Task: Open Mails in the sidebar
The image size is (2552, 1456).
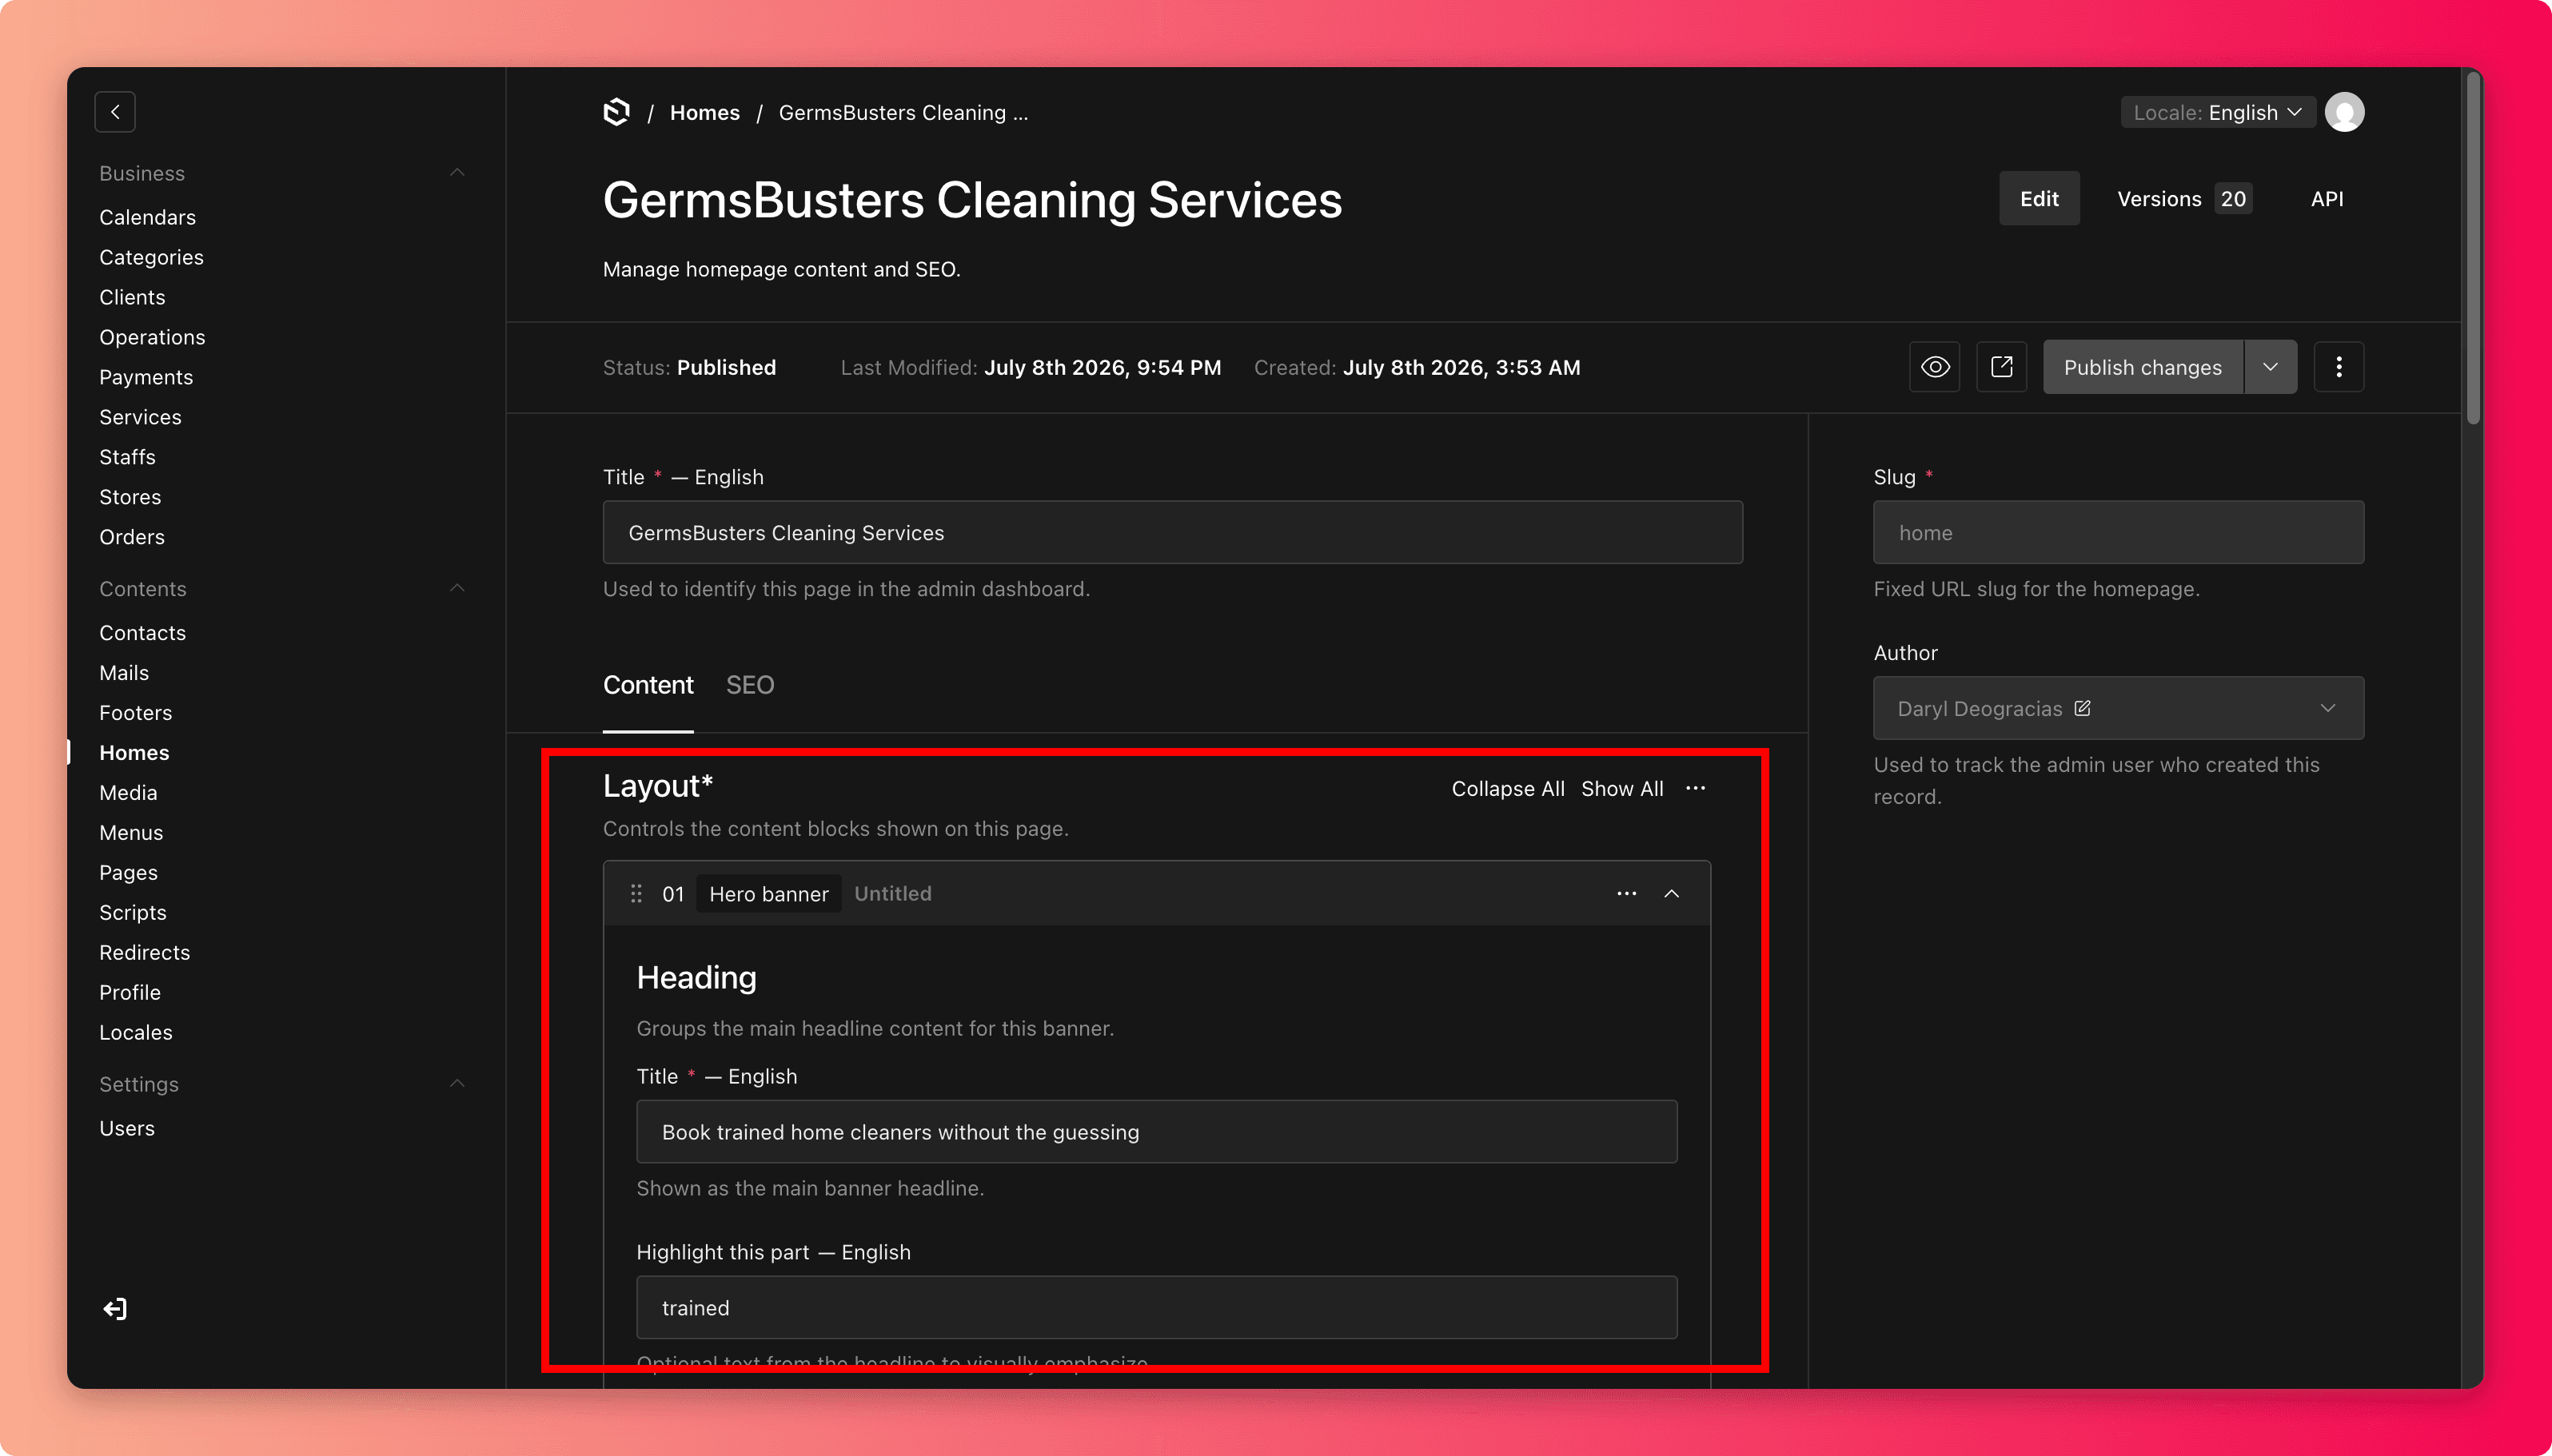Action: [x=124, y=673]
